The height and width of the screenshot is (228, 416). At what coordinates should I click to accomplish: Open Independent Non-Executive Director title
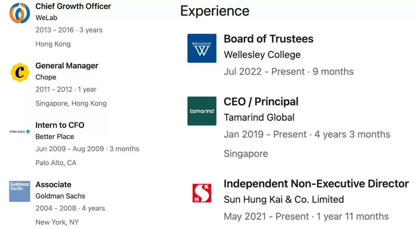point(316,184)
